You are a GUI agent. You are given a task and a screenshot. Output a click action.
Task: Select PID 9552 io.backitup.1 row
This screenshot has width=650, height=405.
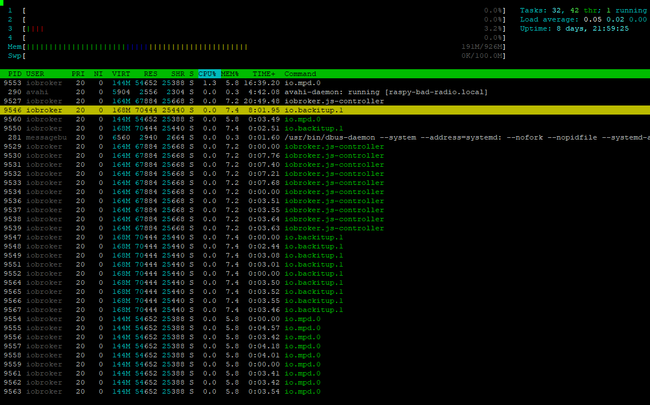325,274
